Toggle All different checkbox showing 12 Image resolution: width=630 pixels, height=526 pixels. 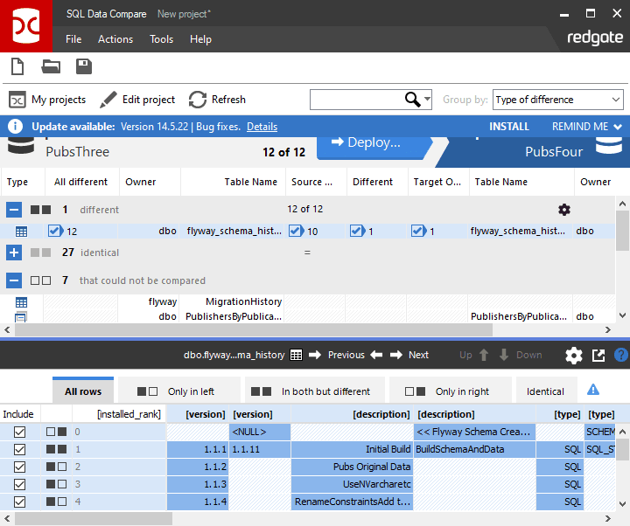(x=54, y=231)
